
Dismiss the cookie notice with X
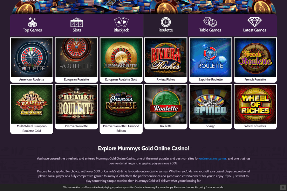click(x=283, y=188)
